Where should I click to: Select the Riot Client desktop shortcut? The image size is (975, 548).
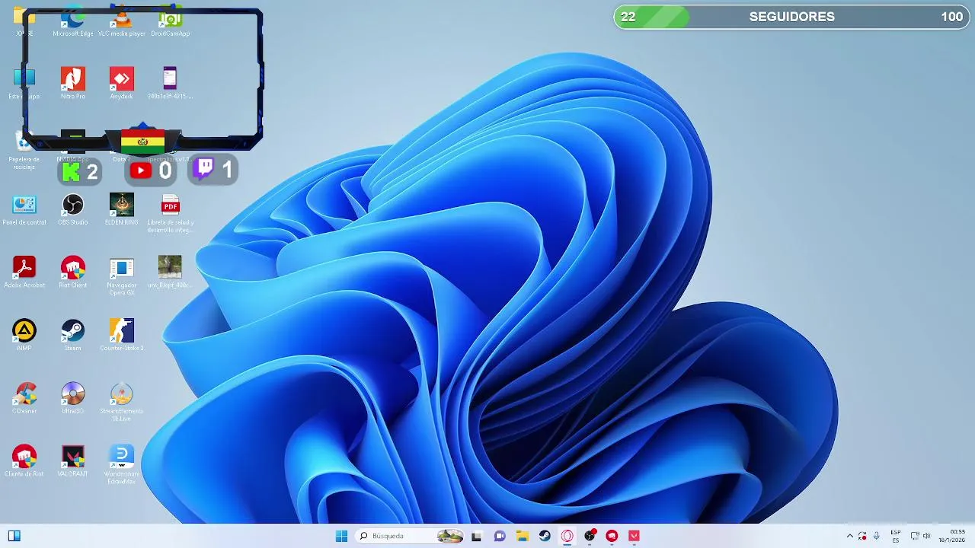(73, 272)
